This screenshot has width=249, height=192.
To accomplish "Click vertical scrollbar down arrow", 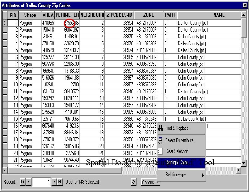I will click(243, 163).
